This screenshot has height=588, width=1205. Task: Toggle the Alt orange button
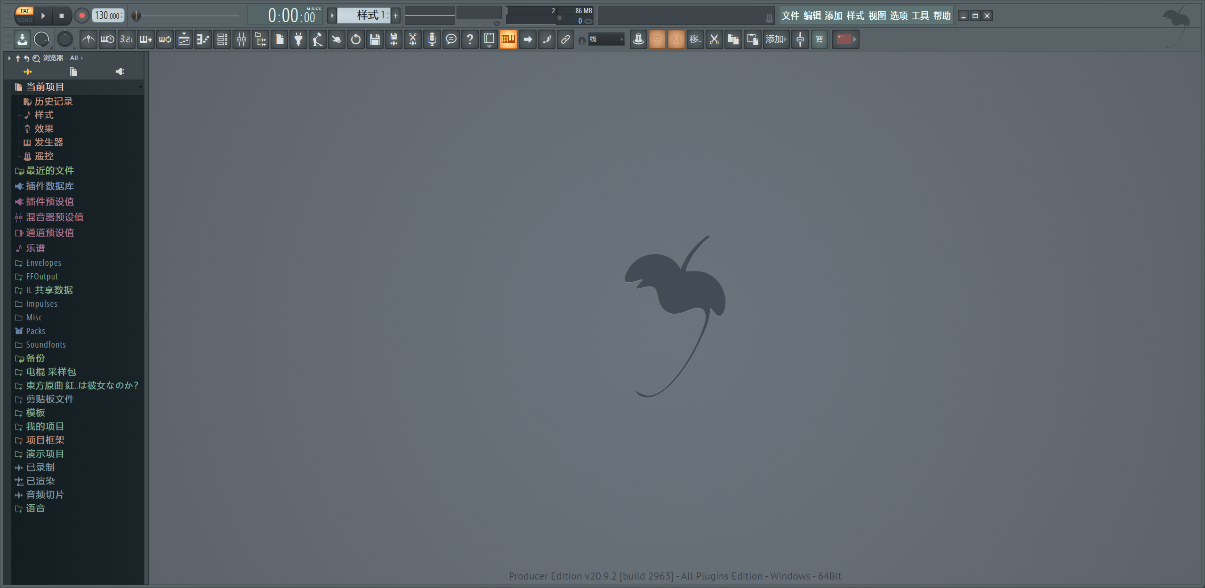pyautogui.click(x=676, y=40)
